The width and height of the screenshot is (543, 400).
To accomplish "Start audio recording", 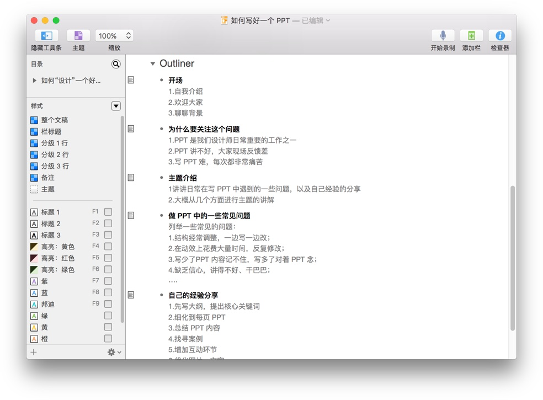I will pyautogui.click(x=443, y=36).
